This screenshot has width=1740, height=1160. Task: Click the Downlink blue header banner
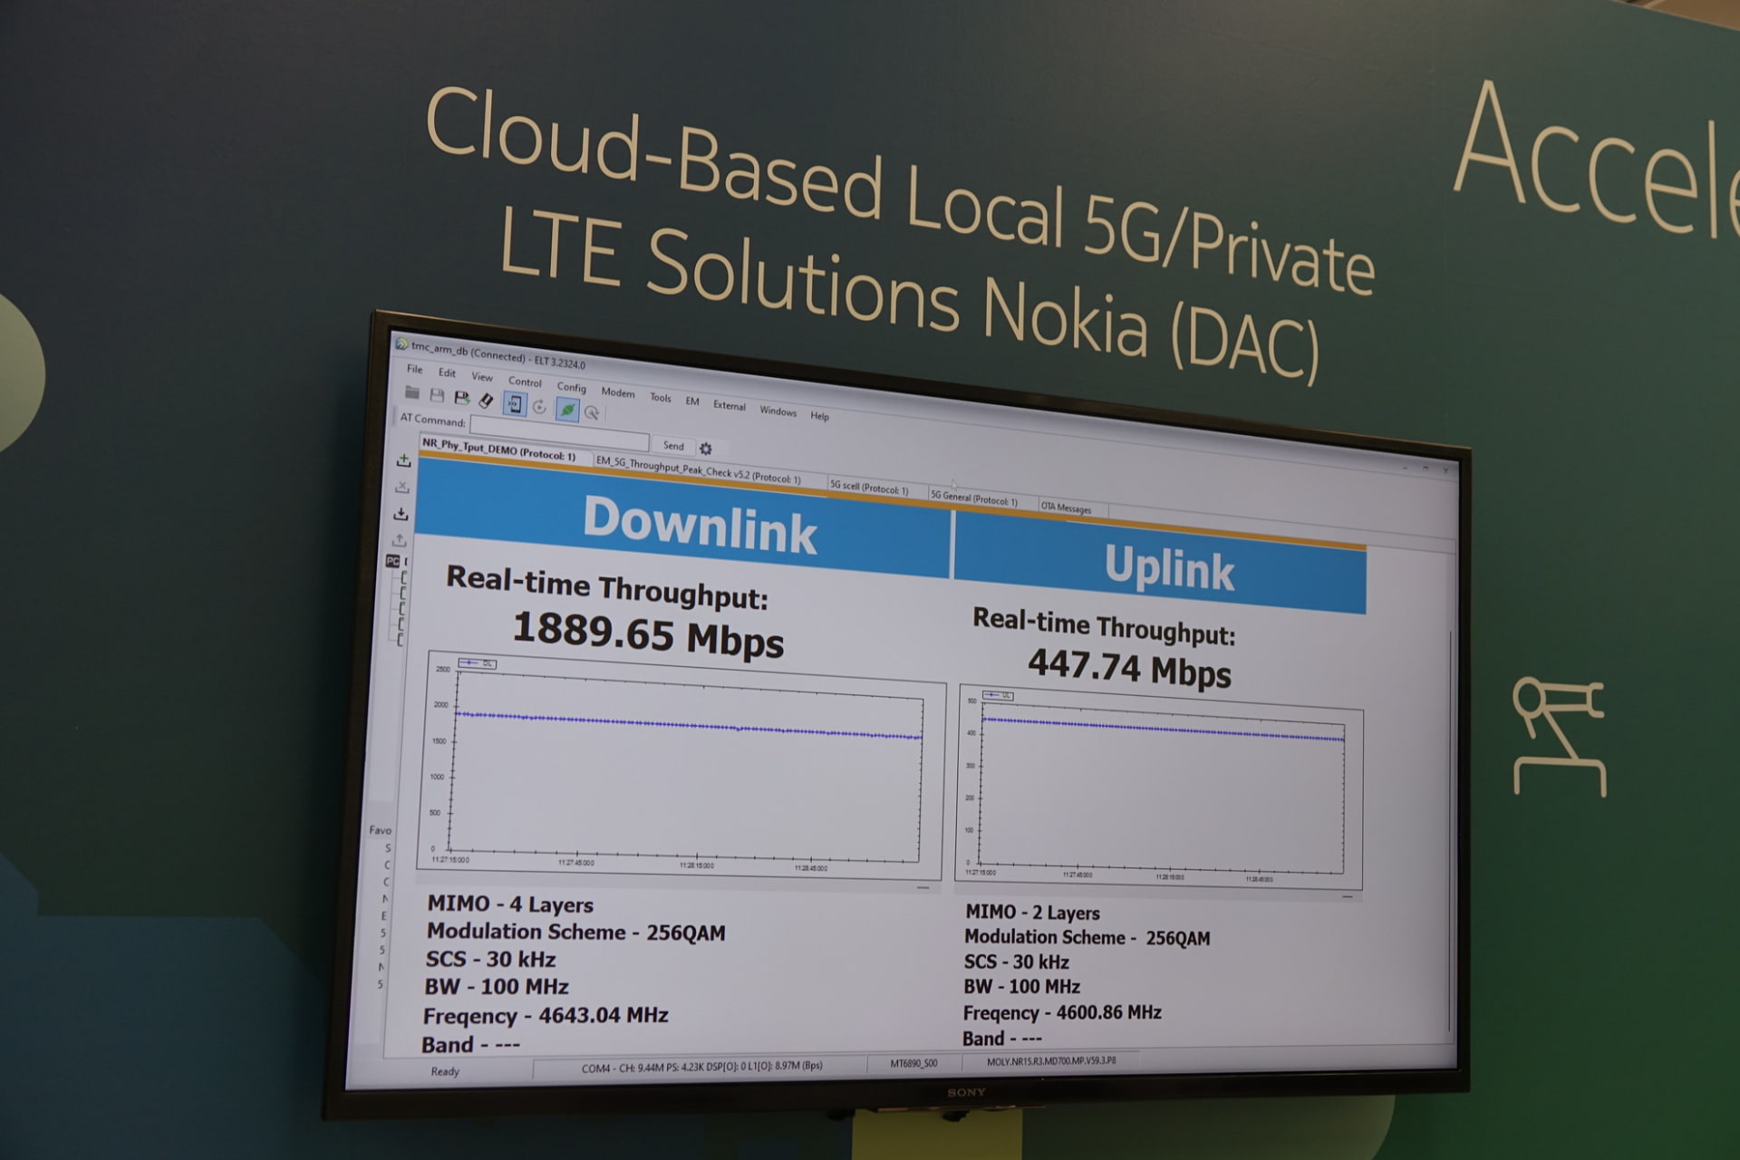click(683, 517)
